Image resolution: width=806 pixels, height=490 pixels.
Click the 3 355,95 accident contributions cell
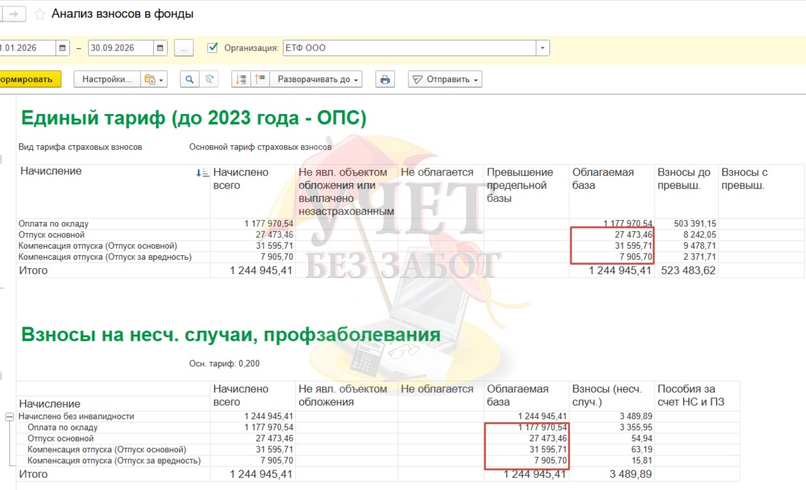click(612, 428)
